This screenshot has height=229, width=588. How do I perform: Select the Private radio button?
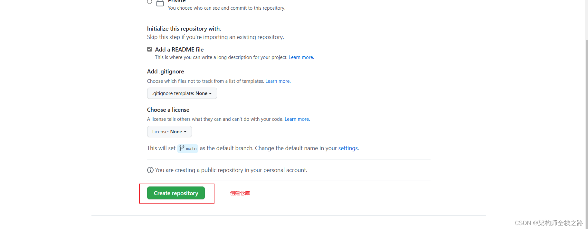point(149,2)
